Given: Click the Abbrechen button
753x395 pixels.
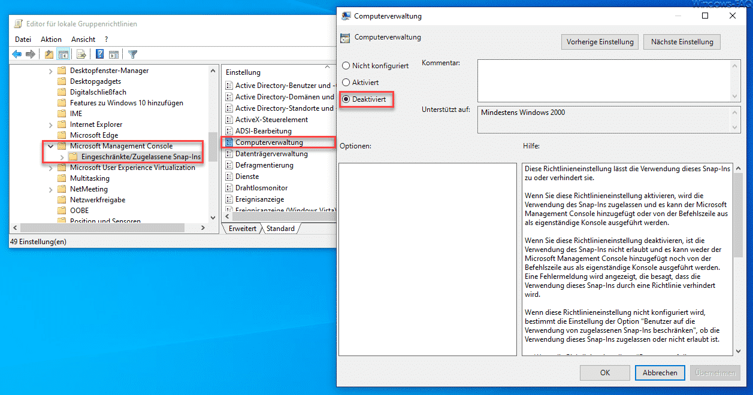Looking at the screenshot, I should [660, 372].
